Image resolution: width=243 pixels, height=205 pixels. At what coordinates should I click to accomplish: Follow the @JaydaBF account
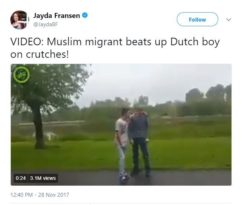click(197, 19)
